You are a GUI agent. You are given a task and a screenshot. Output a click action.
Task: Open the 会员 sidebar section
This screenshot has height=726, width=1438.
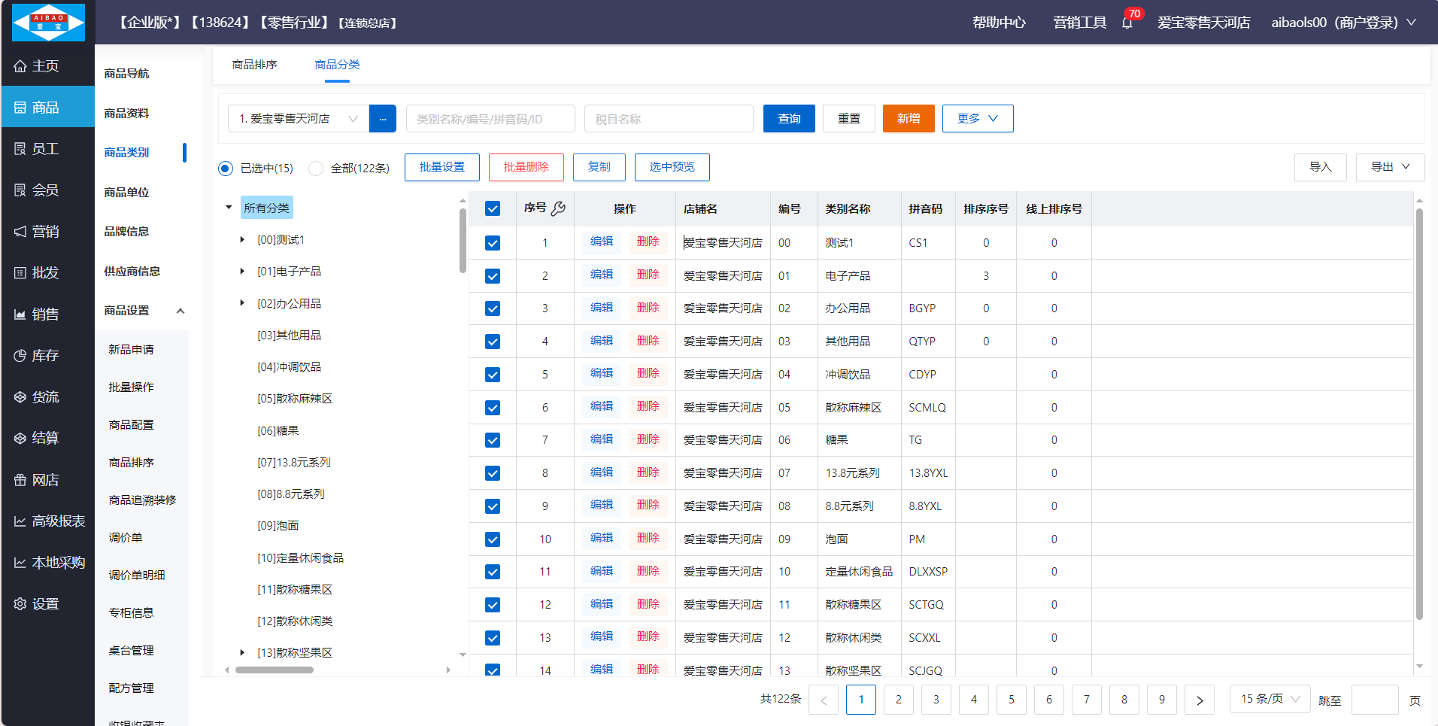[x=47, y=190]
